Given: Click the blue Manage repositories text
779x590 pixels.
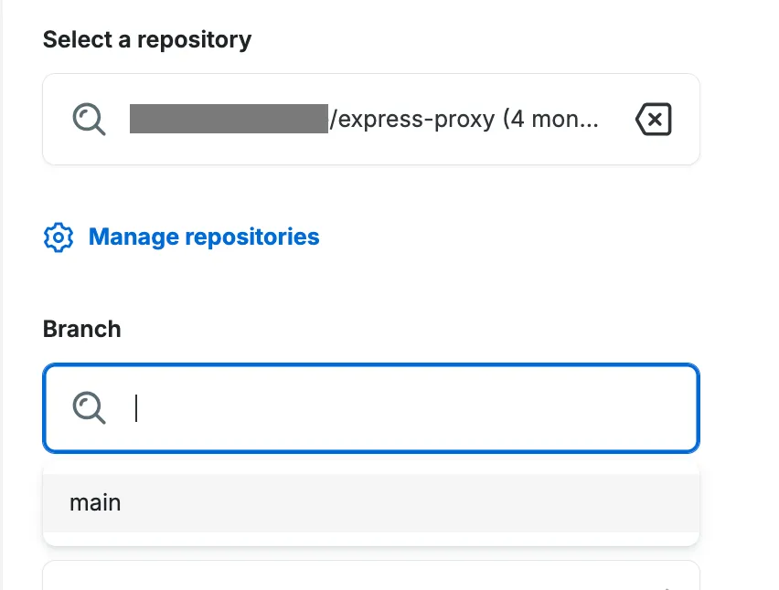Looking at the screenshot, I should [203, 237].
